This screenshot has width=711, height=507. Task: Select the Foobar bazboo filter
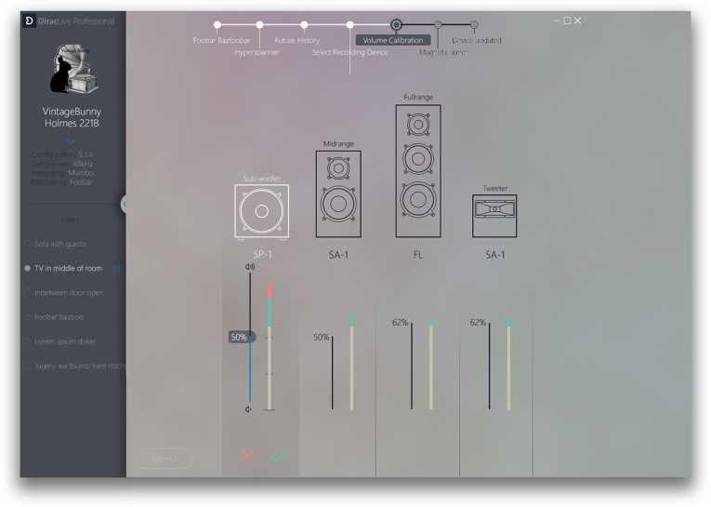pyautogui.click(x=55, y=317)
